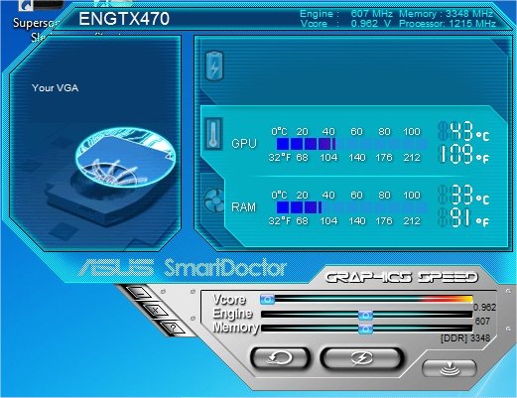Open the fan speed tab icon
The width and height of the screenshot is (517, 398).
[x=214, y=199]
